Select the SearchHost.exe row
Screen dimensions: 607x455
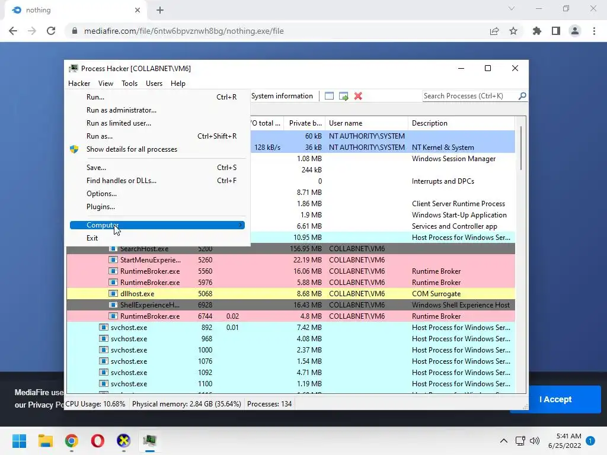tap(290, 249)
